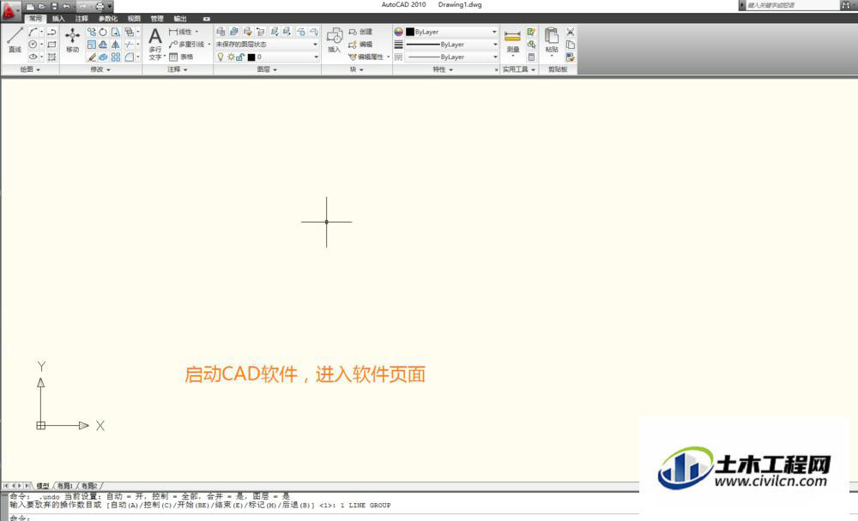This screenshot has height=521, width=858.
Task: Open the object color ByLayer dropdown
Action: [451, 32]
